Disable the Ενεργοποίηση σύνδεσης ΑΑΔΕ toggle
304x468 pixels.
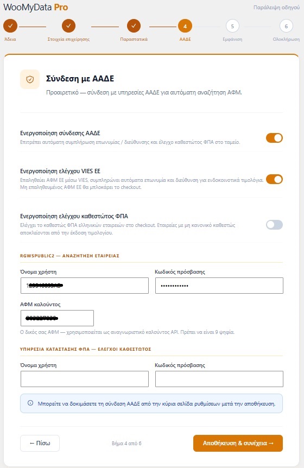tap(274, 138)
